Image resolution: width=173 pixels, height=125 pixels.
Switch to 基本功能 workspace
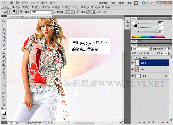click(x=103, y=3)
